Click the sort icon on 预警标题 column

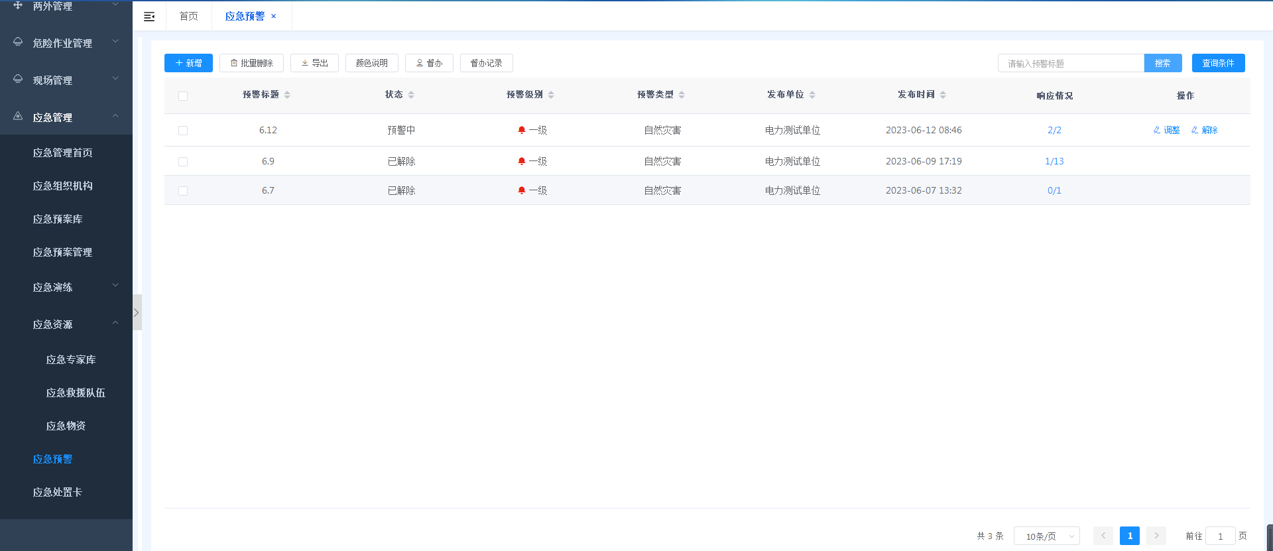pyautogui.click(x=287, y=95)
